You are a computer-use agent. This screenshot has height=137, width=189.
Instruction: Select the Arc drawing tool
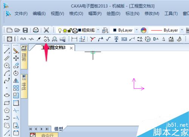7,73
